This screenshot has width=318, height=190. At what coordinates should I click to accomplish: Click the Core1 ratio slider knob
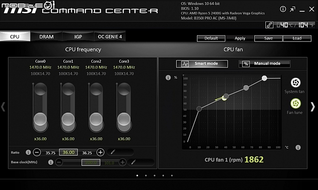click(x=68, y=119)
